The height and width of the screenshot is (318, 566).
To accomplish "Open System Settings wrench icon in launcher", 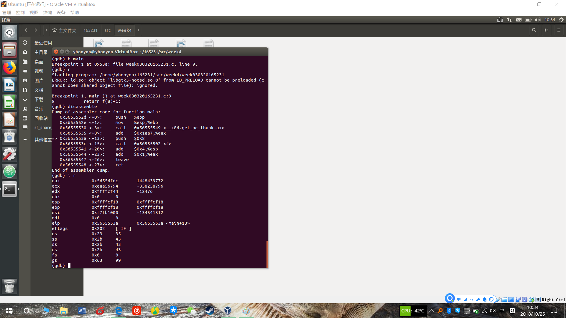I will [9, 154].
